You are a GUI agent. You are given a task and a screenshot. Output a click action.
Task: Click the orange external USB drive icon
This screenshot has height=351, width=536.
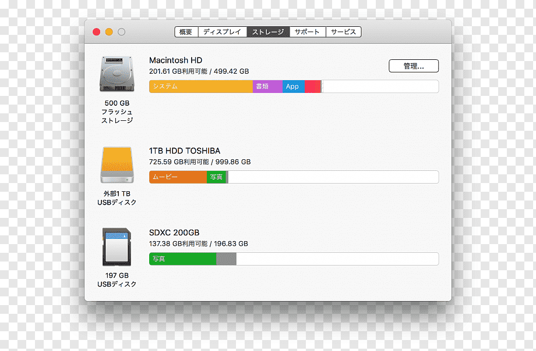coord(117,165)
